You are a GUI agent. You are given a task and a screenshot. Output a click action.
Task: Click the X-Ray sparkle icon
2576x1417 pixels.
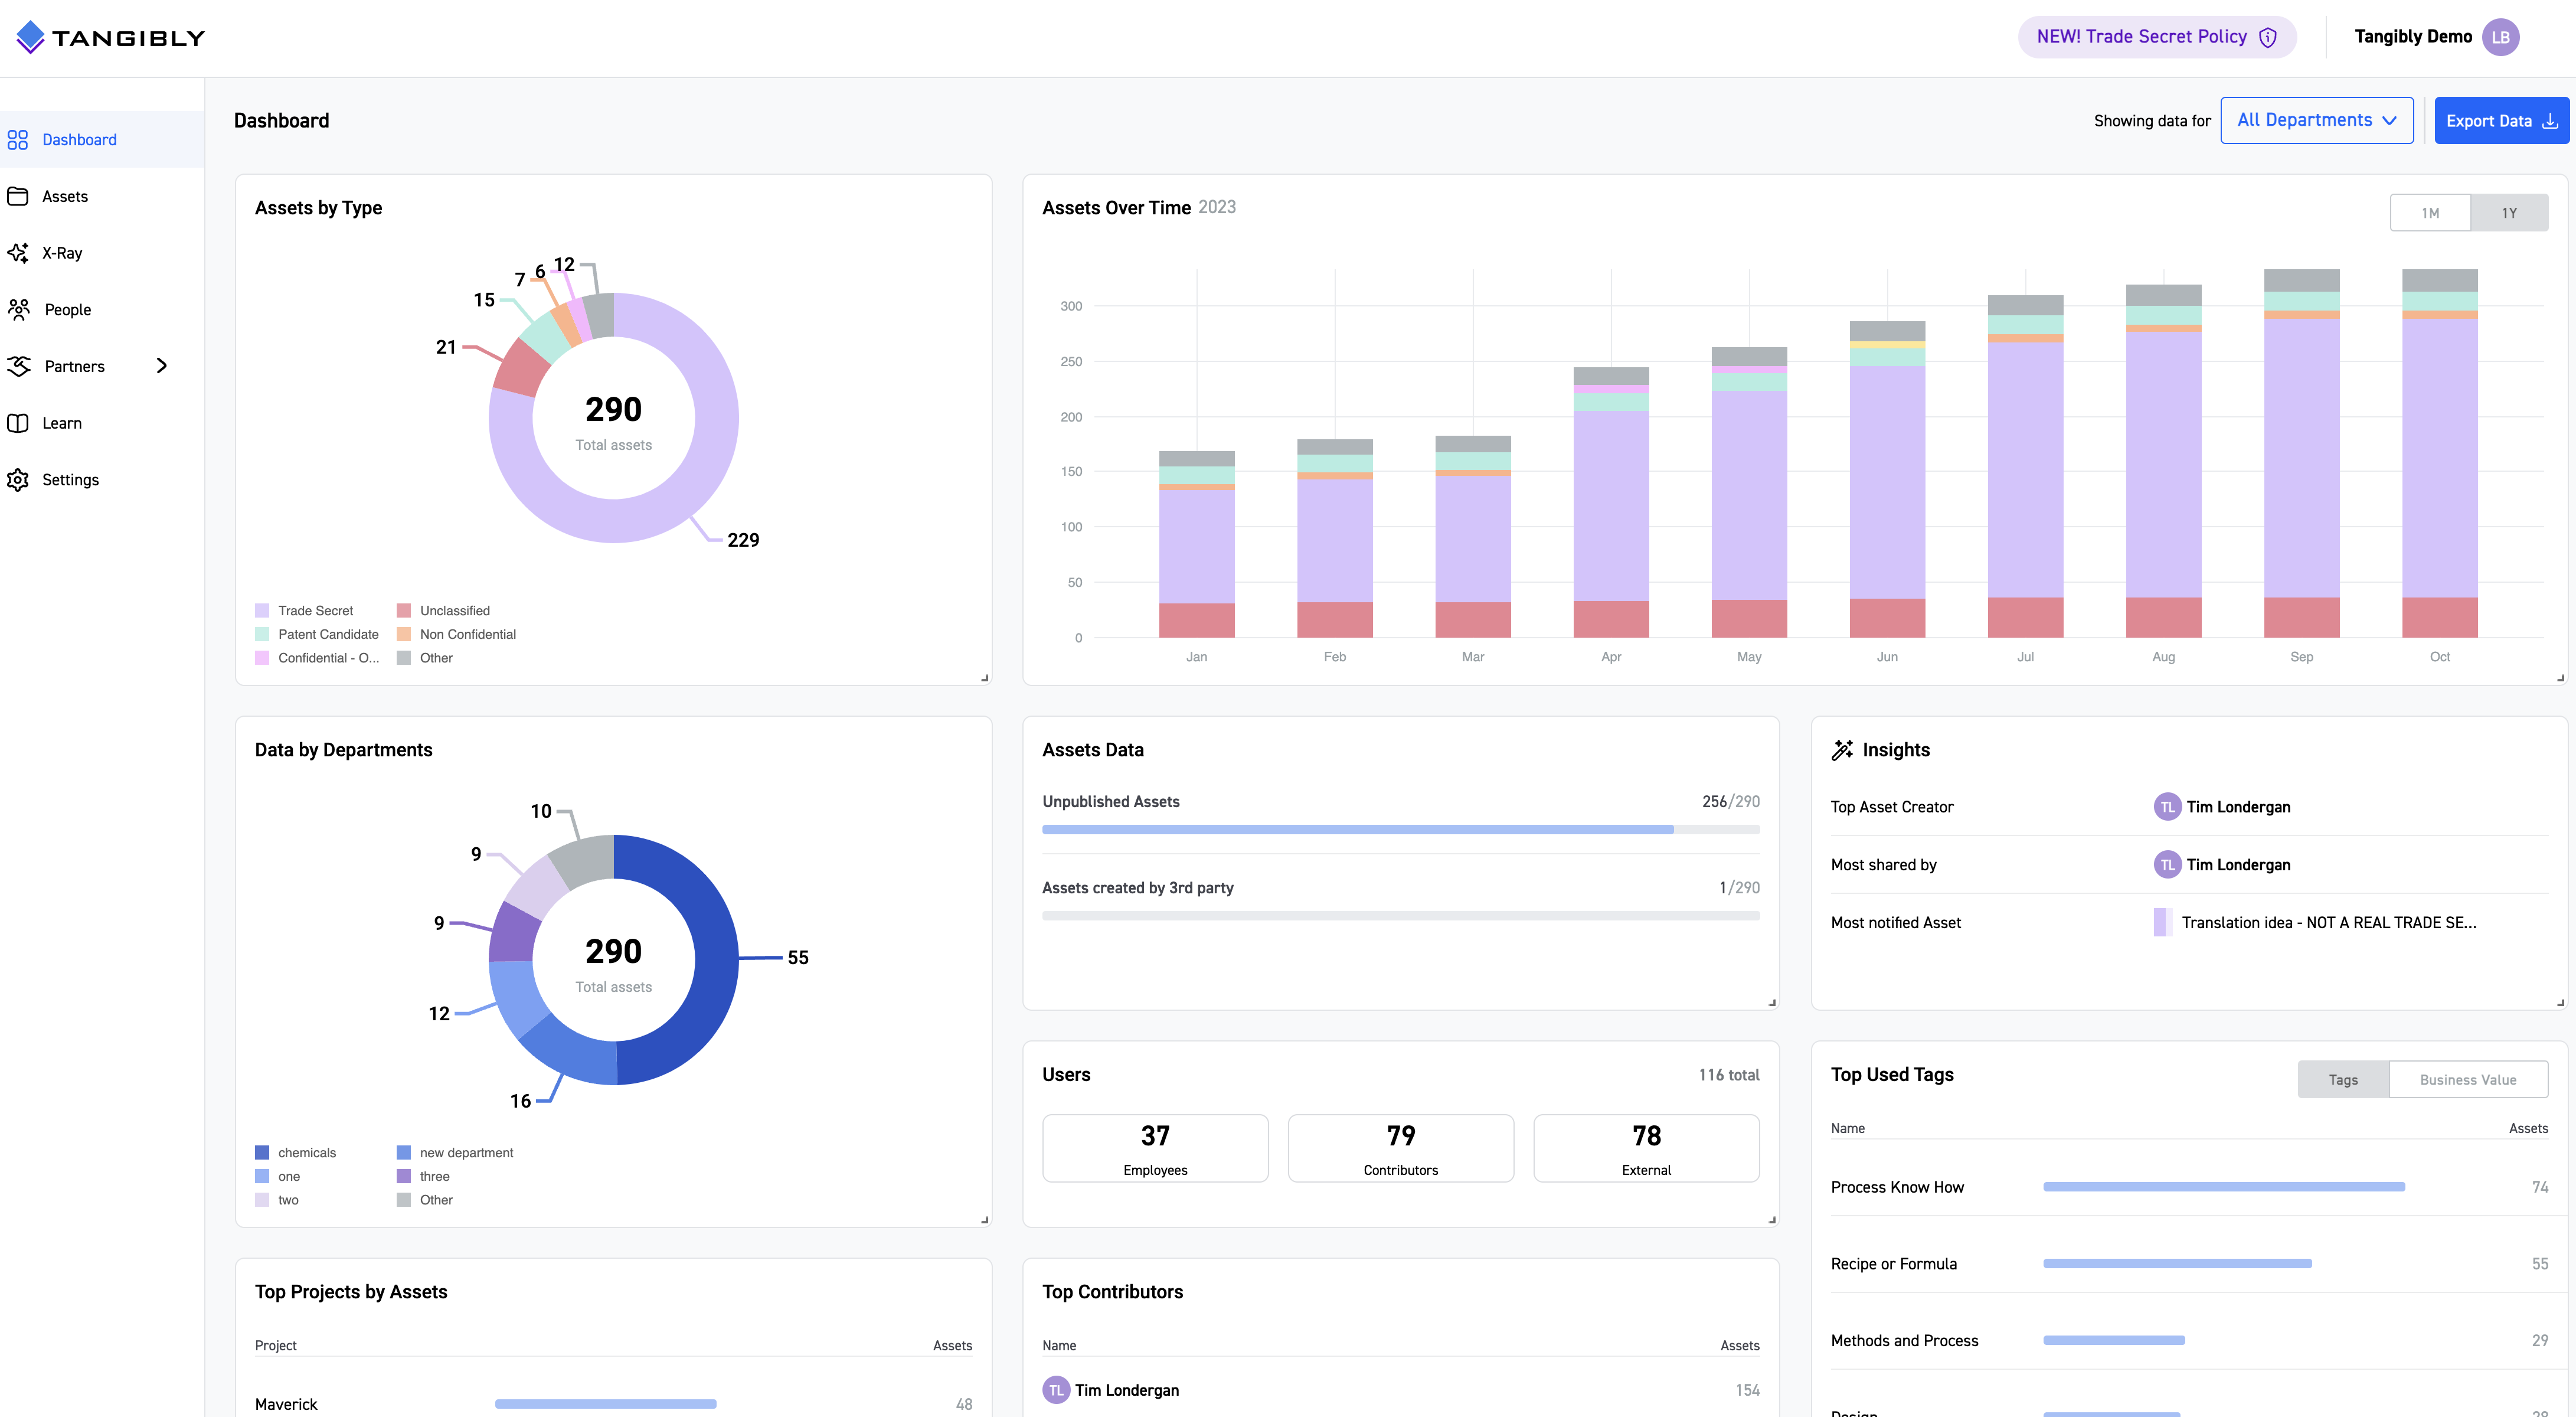pyautogui.click(x=18, y=253)
